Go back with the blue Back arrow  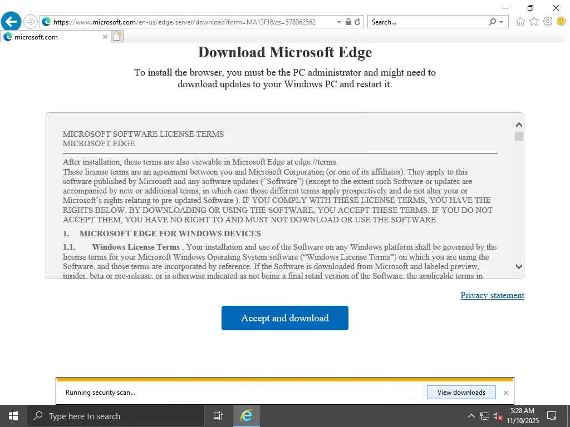(11, 22)
